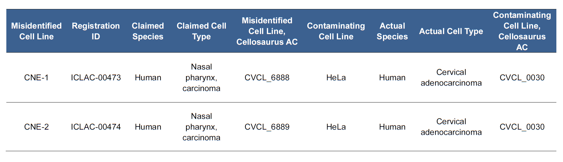Click HeLa in the CNE-2 row
The image size is (563, 162).
[336, 127]
